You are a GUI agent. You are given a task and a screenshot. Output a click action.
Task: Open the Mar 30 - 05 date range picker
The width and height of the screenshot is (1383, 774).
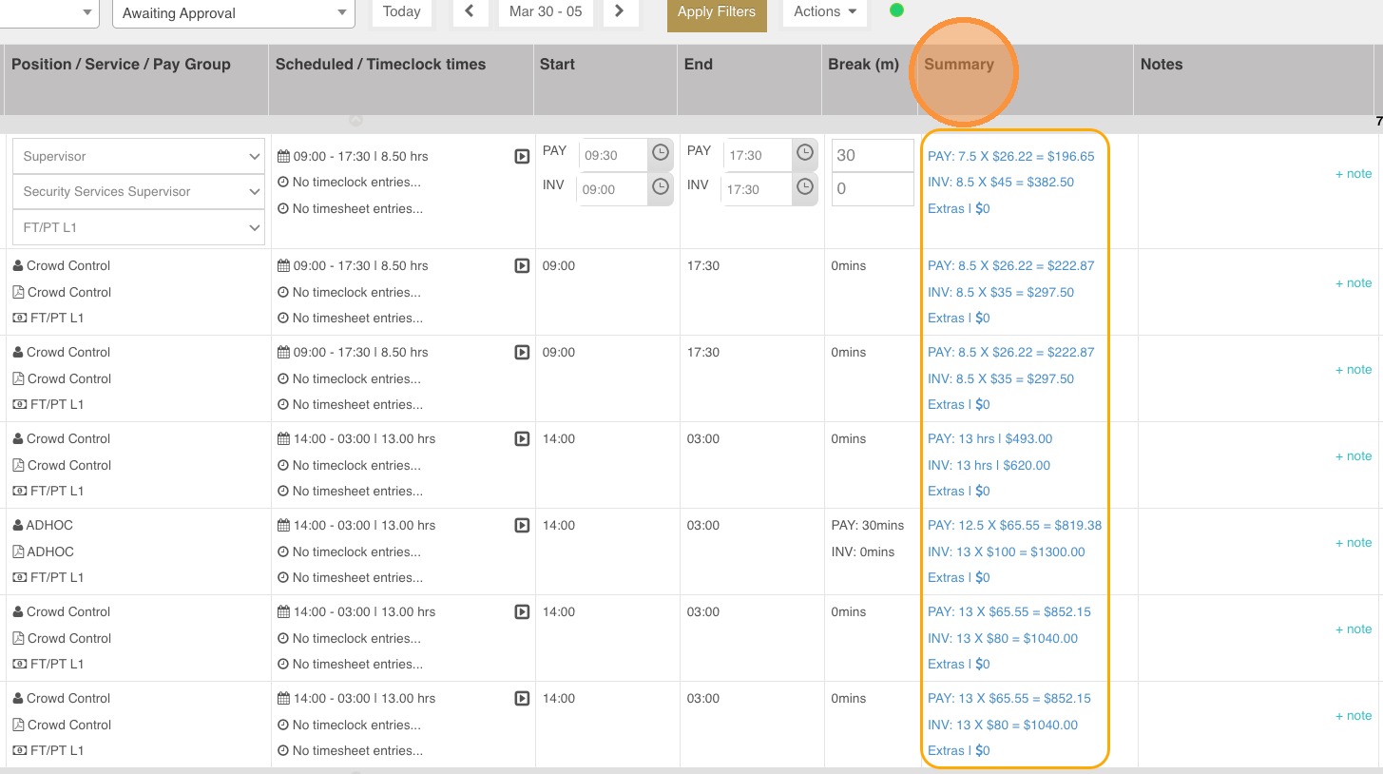(x=546, y=11)
